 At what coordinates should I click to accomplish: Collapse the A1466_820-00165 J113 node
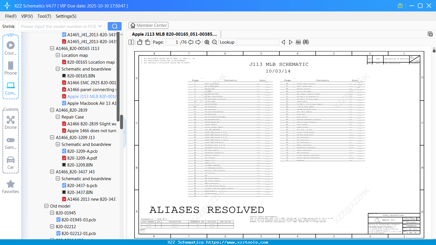52,49
